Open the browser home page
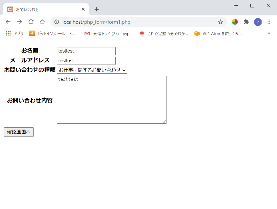The width and height of the screenshot is (277, 209). click(x=42, y=22)
